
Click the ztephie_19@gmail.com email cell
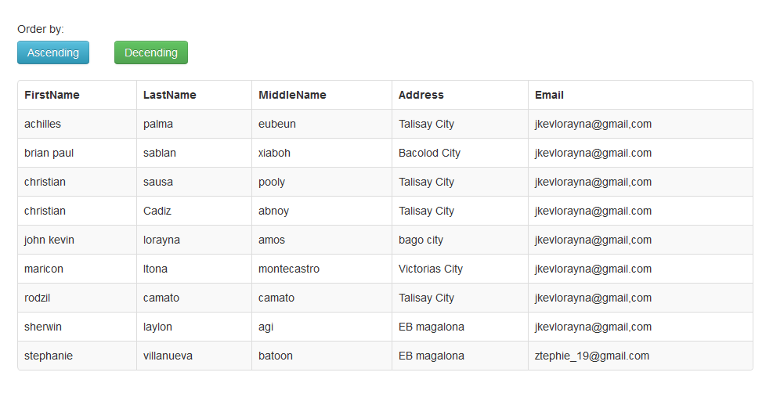(641, 356)
